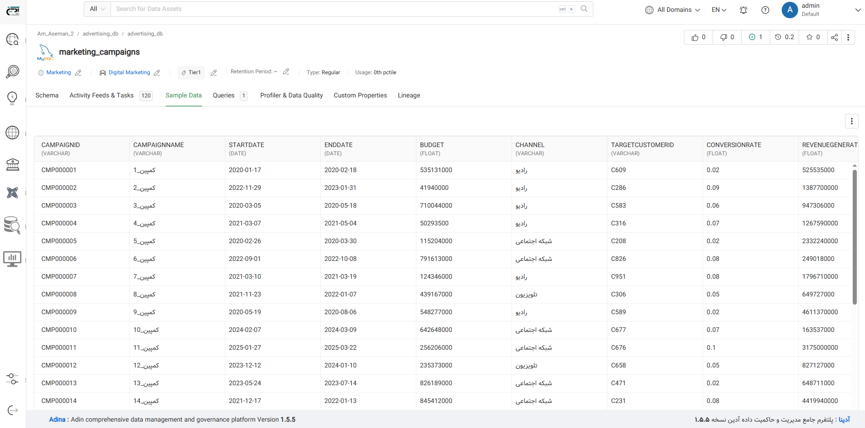Viewport: 865px width, 428px height.
Task: Open the Lineage tab
Action: tap(409, 96)
